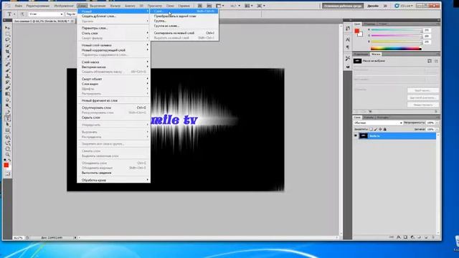Select the Eraser tool
This screenshot has width=459, height=258.
coord(8,88)
